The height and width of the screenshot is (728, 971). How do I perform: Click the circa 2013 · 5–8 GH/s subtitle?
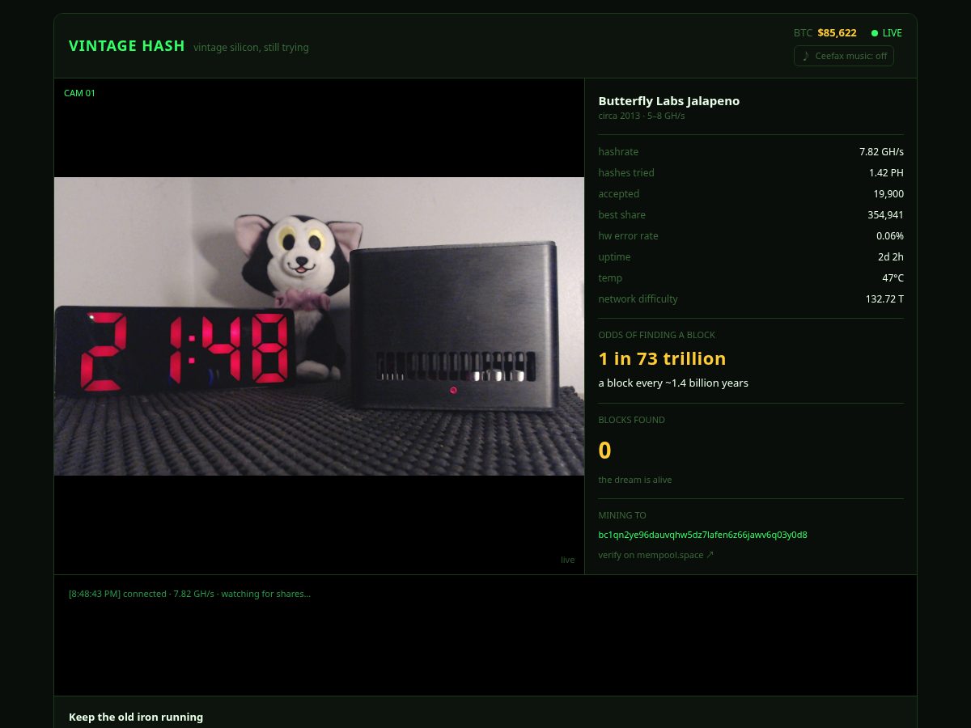coord(642,116)
